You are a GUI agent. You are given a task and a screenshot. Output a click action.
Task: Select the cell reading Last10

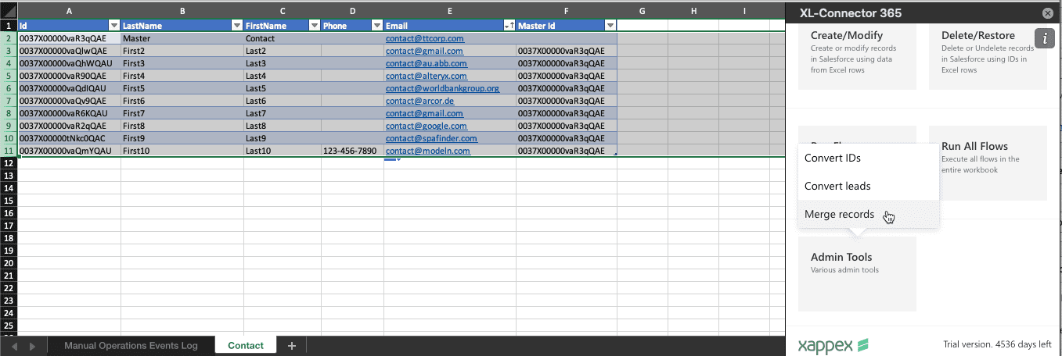tap(283, 151)
